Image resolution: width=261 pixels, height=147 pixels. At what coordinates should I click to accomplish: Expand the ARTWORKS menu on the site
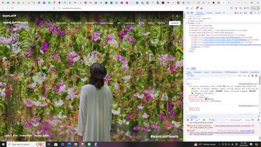(x=91, y=23)
